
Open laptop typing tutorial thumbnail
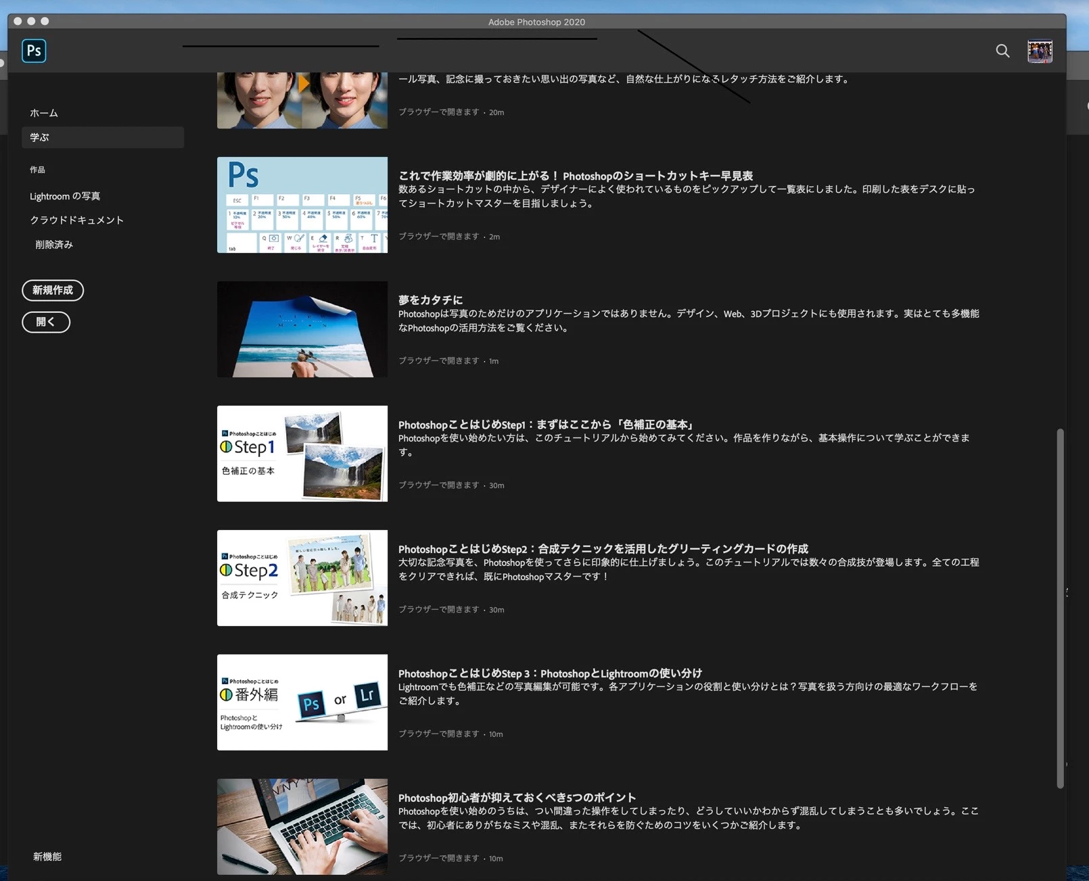tap(302, 827)
